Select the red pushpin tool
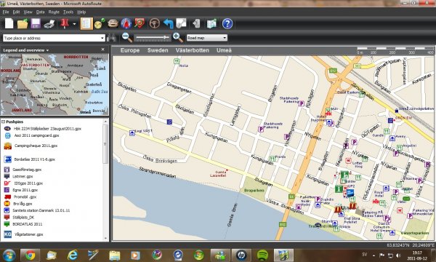This screenshot has height=262, width=436. pos(65,24)
